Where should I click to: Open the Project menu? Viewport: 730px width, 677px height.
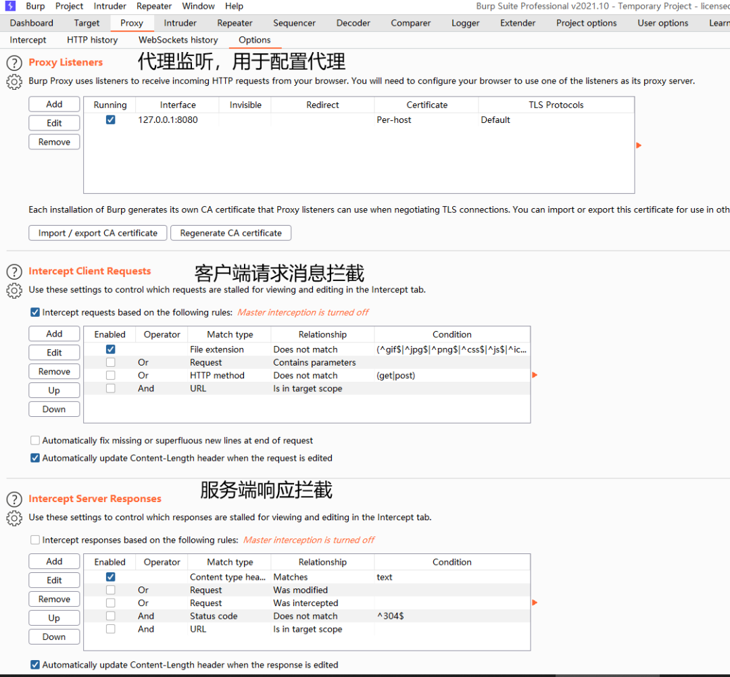click(x=69, y=6)
